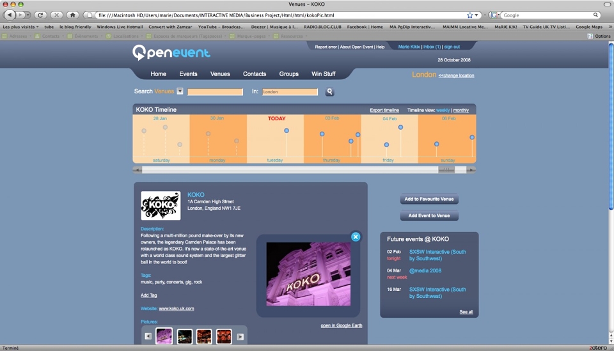Click the Google search magnifier in browser toolbar
This screenshot has height=351, width=614.
(595, 15)
